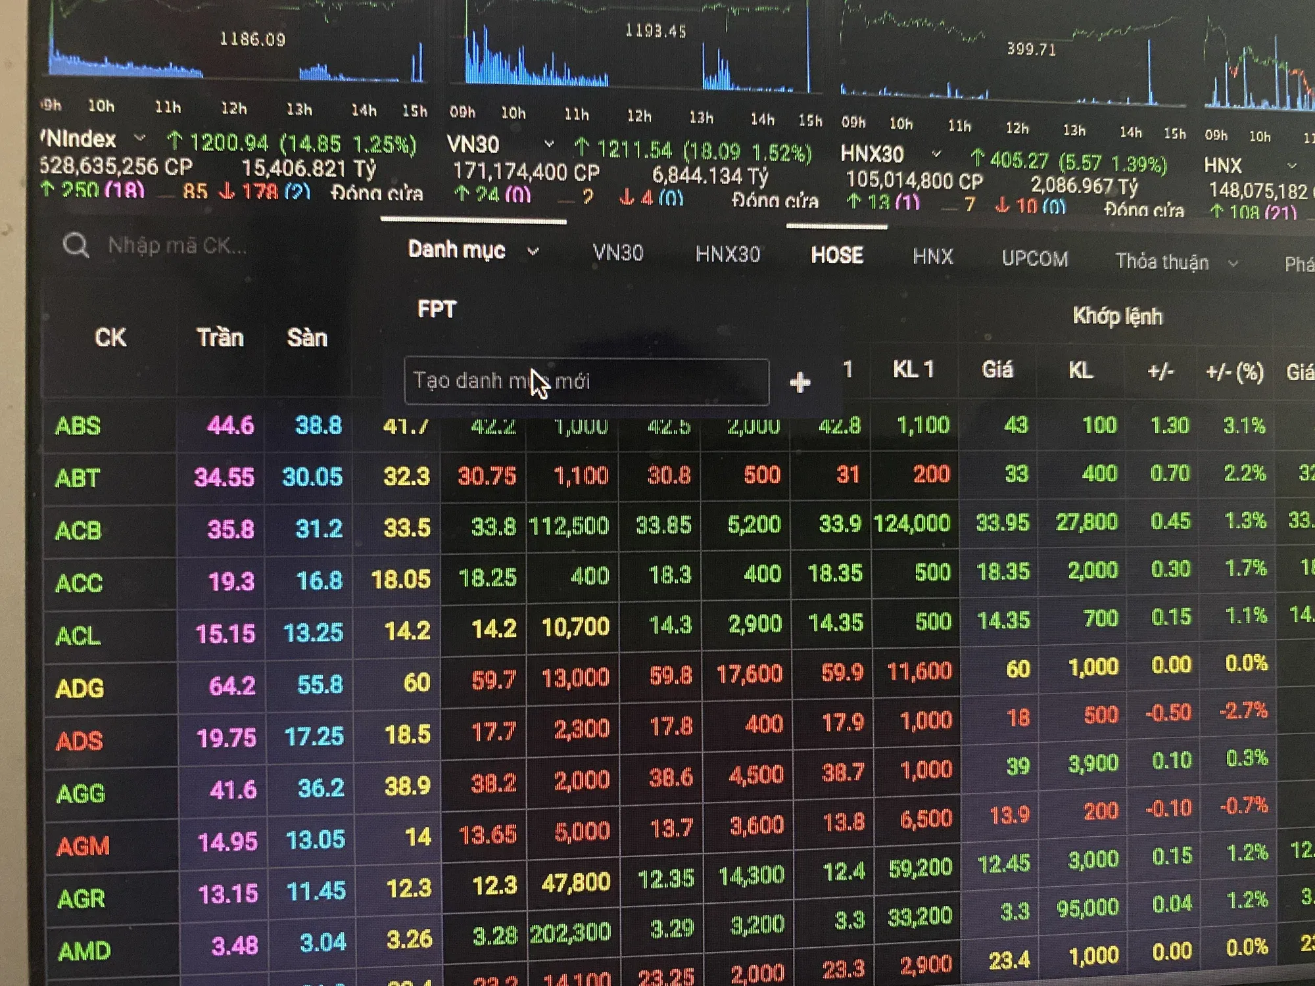Switch to the HNX30 tab
The height and width of the screenshot is (986, 1315).
click(x=727, y=254)
